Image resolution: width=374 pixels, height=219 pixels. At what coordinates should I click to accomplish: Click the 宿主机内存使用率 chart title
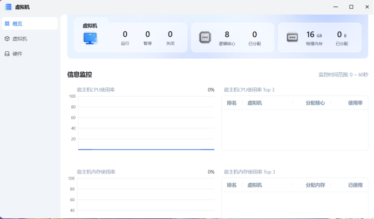96,172
